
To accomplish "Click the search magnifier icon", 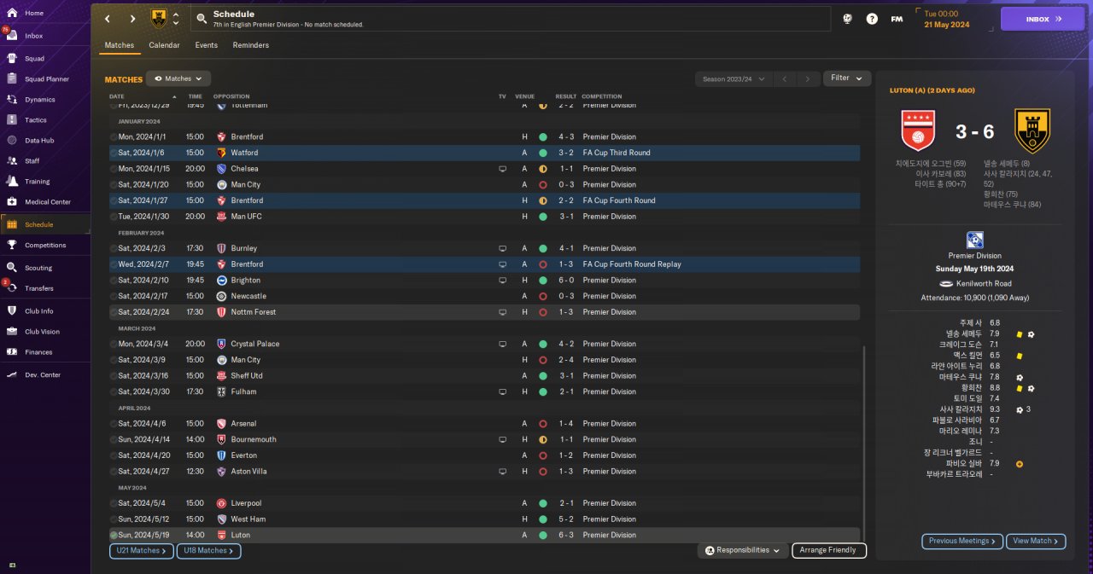I will coord(201,19).
